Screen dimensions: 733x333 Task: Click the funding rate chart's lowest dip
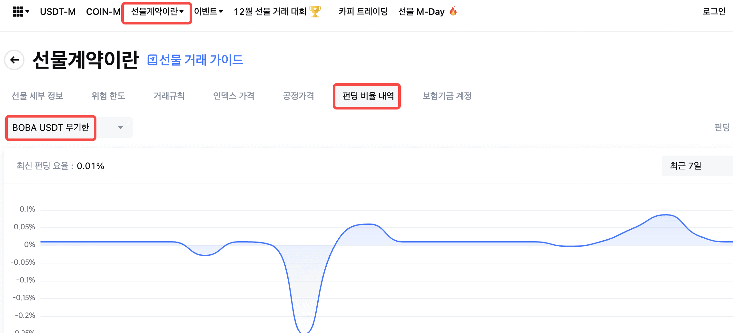point(304,331)
